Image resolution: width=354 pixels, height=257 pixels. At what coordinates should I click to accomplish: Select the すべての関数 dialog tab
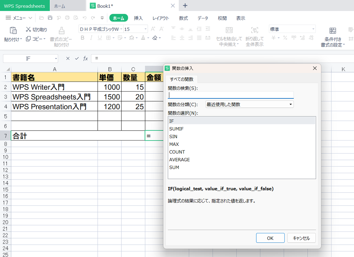pyautogui.click(x=182, y=79)
